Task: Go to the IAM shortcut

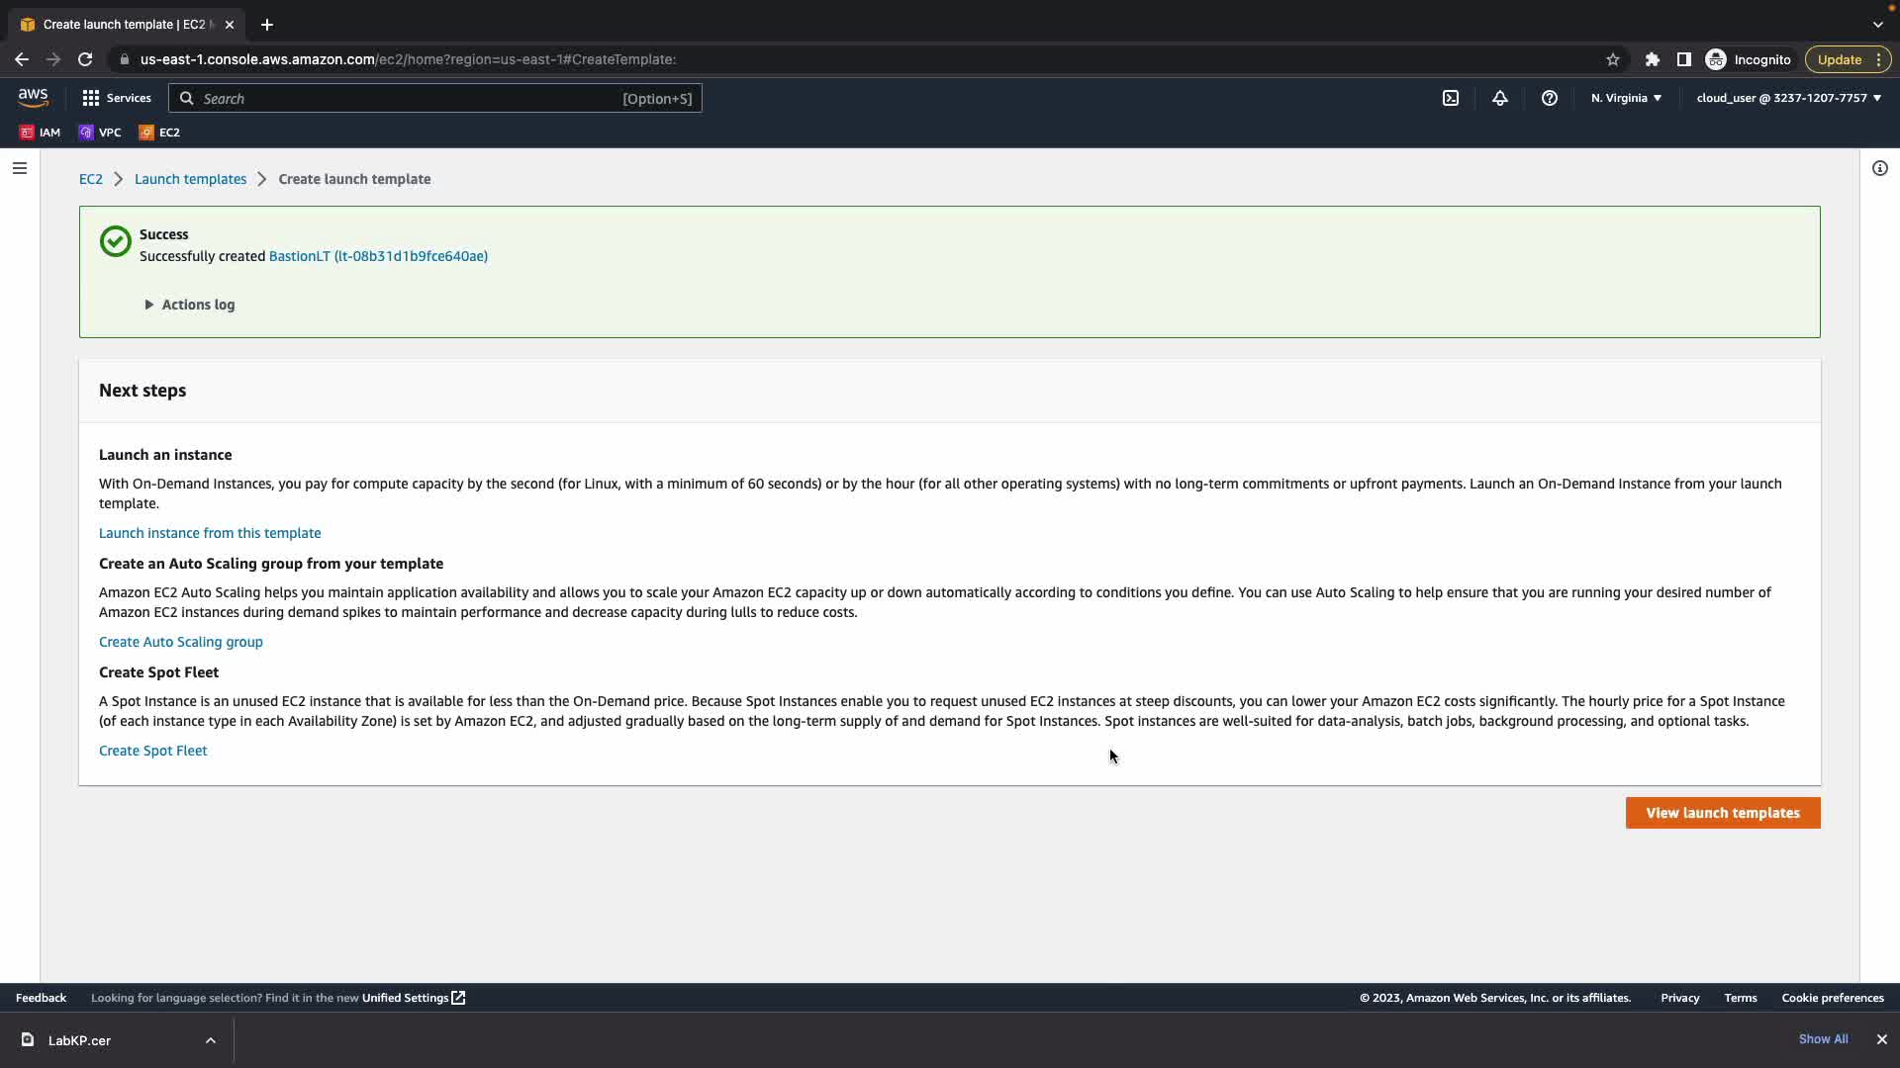Action: pos(41,133)
